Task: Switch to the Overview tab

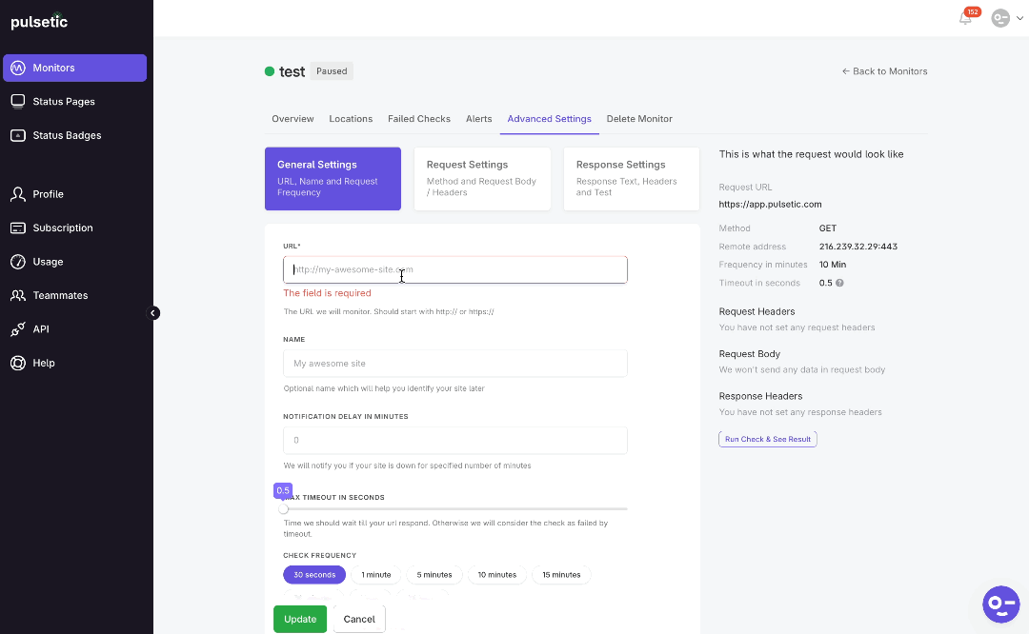Action: point(293,119)
